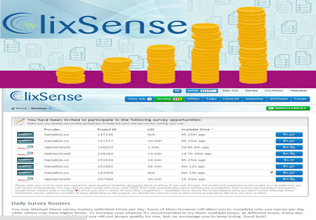
Task: Click the large ClixSense banner logo
Action: point(94,24)
